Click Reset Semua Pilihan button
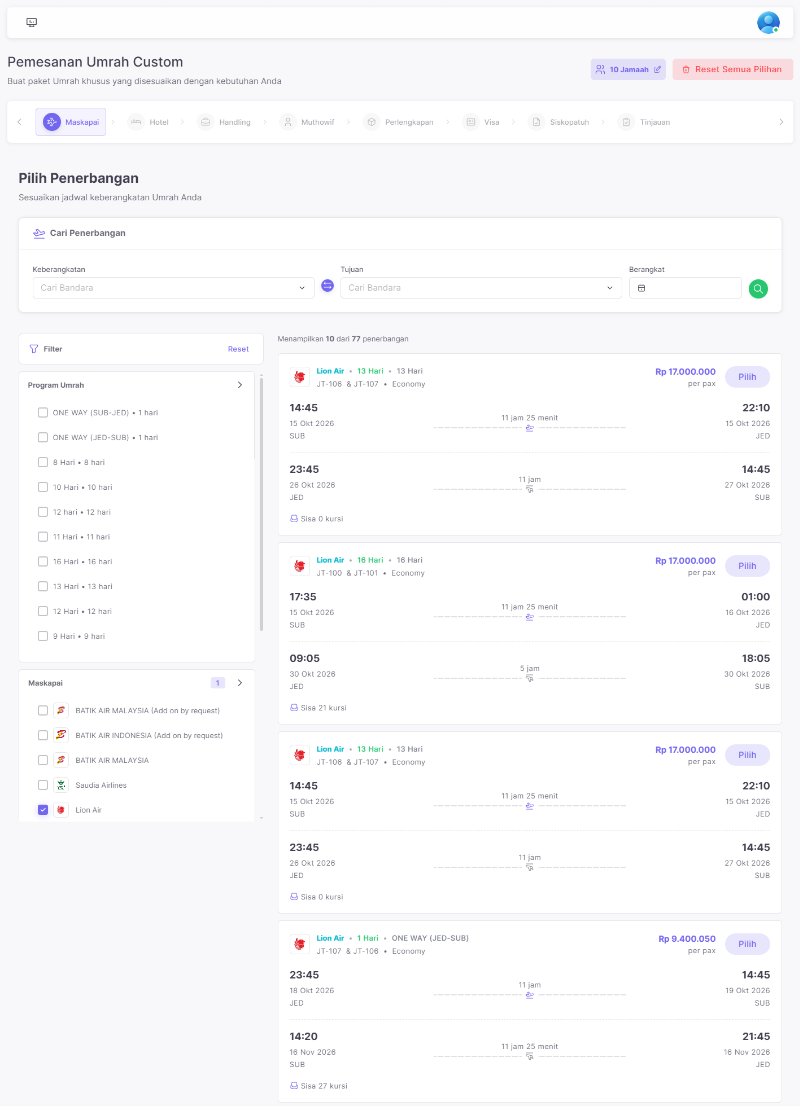The image size is (803, 1106). coord(732,69)
